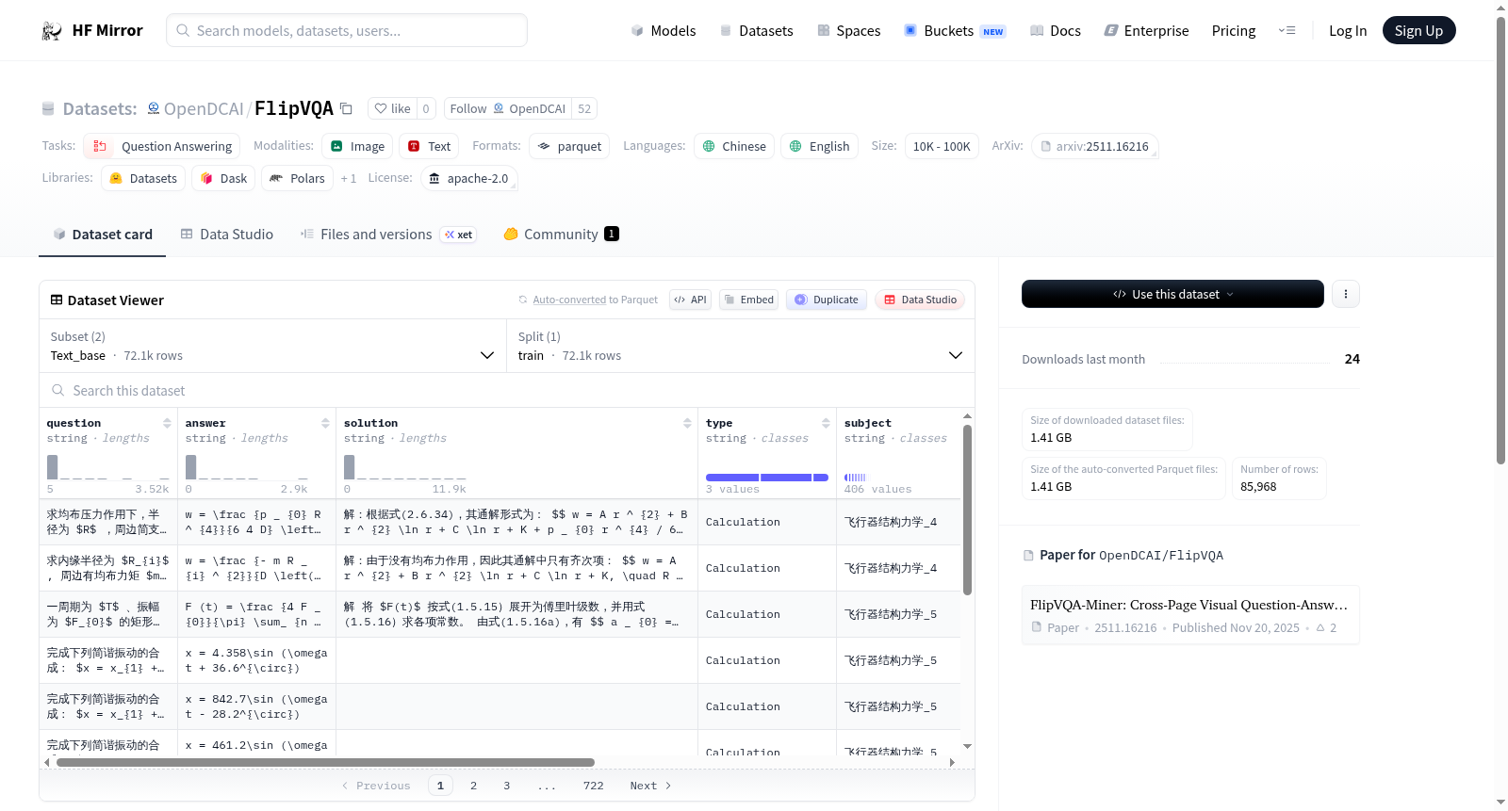Go to page 2 of dataset

(x=473, y=786)
